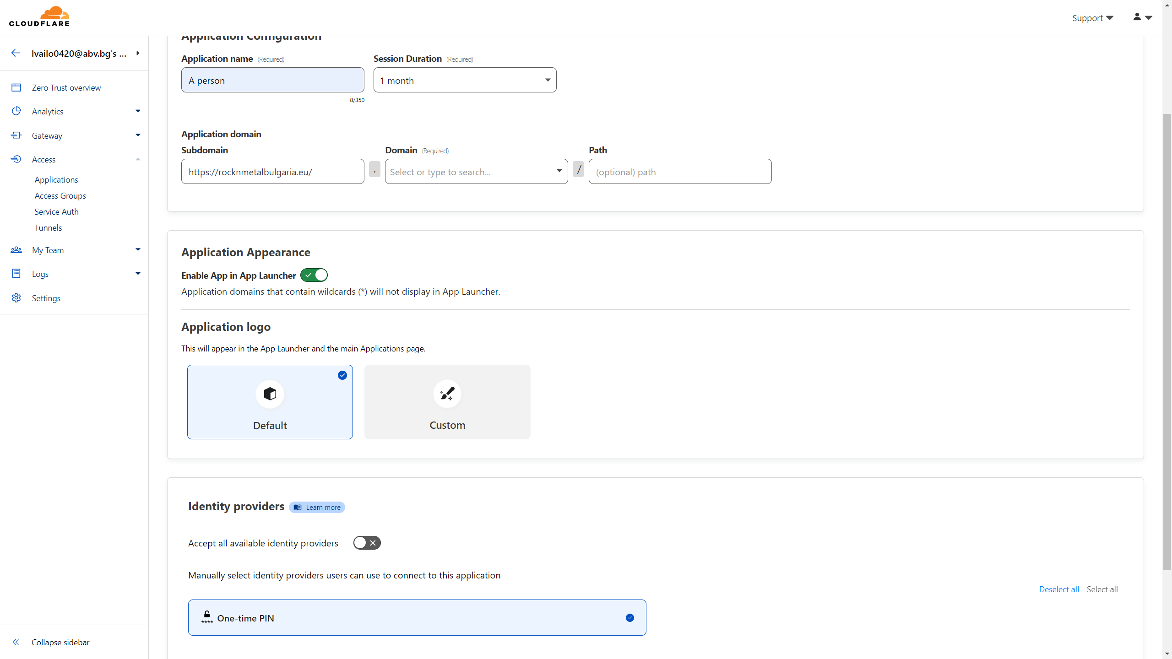Choose the Custom application logo tile
The image size is (1172, 659).
[x=447, y=402]
